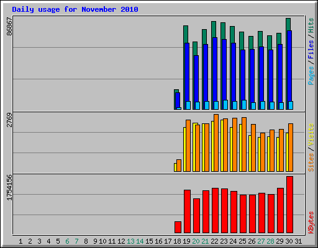Click day number 9 on the axis

pos(95,241)
